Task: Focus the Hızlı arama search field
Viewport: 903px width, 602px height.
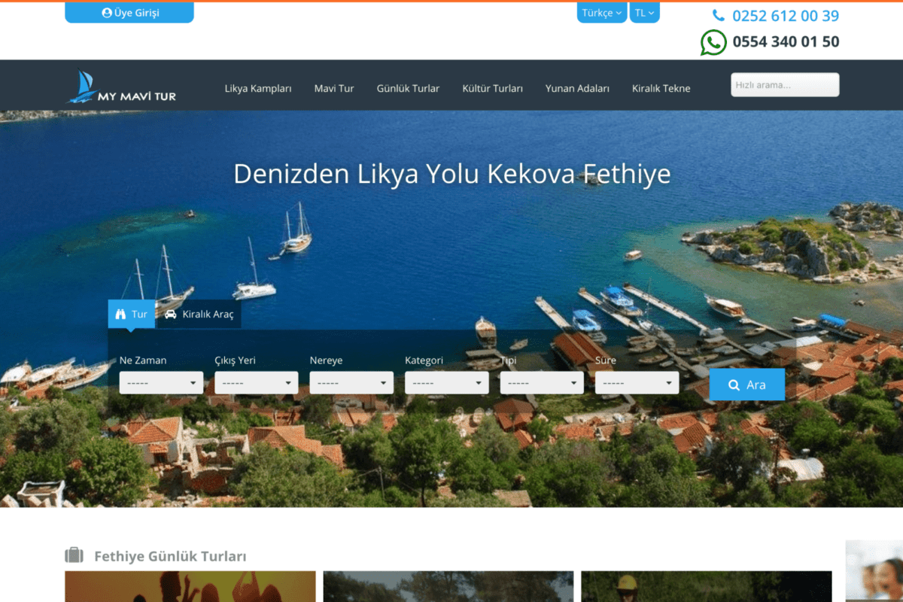Action: point(785,85)
